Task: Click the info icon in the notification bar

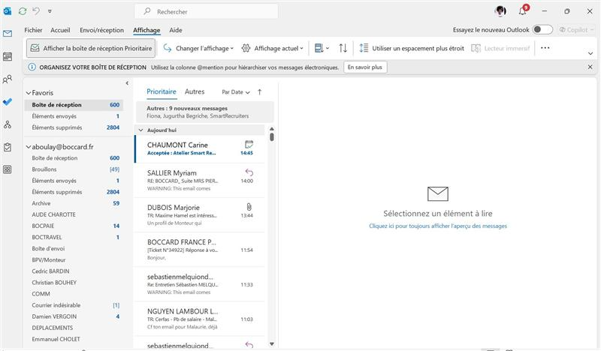Action: [32, 67]
